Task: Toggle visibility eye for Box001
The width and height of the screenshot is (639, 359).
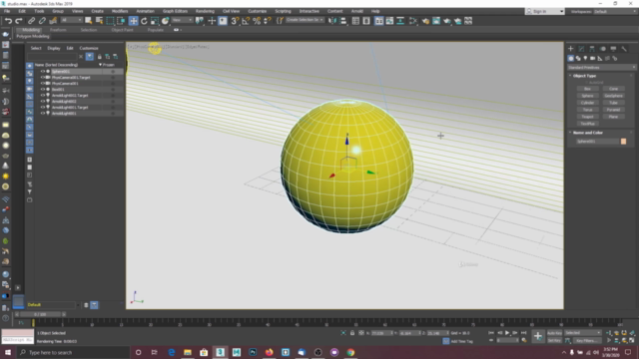Action: click(42, 89)
